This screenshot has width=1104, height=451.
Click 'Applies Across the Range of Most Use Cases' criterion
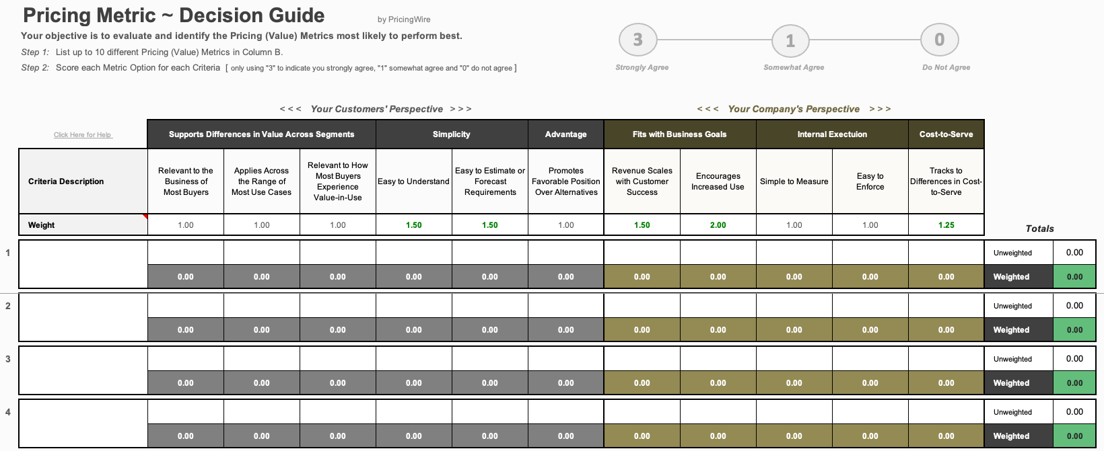(262, 181)
